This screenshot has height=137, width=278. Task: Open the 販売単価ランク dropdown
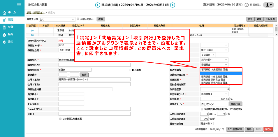click(215, 94)
